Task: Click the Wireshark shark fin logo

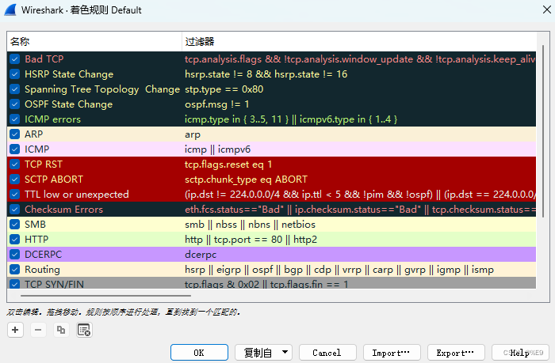Action: (x=10, y=9)
